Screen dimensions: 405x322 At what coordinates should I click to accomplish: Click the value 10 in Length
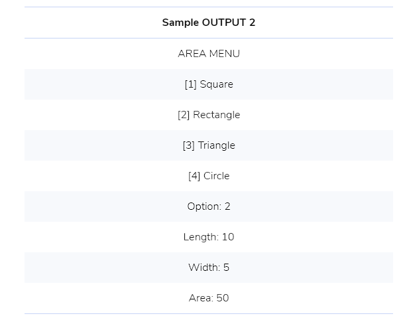[228, 237]
